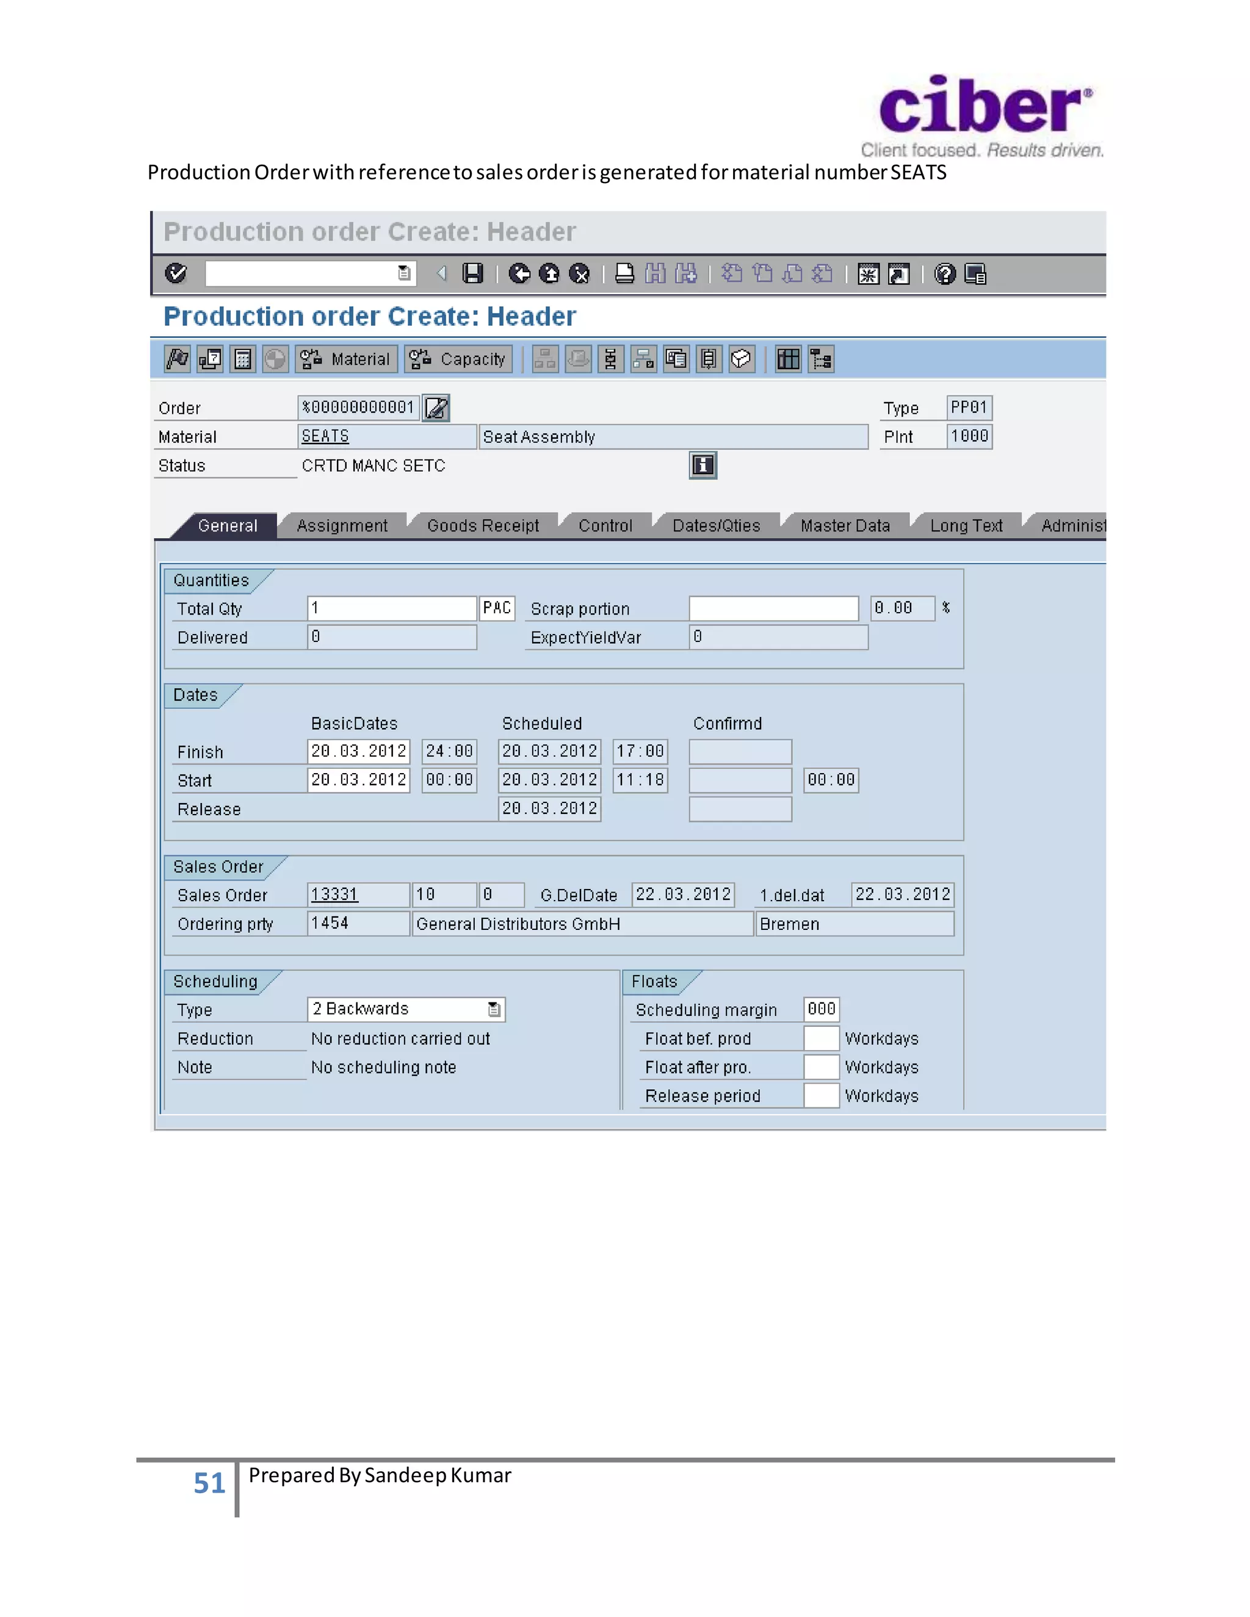Click the operation overview icon
This screenshot has height=1617, width=1250.
(x=610, y=359)
